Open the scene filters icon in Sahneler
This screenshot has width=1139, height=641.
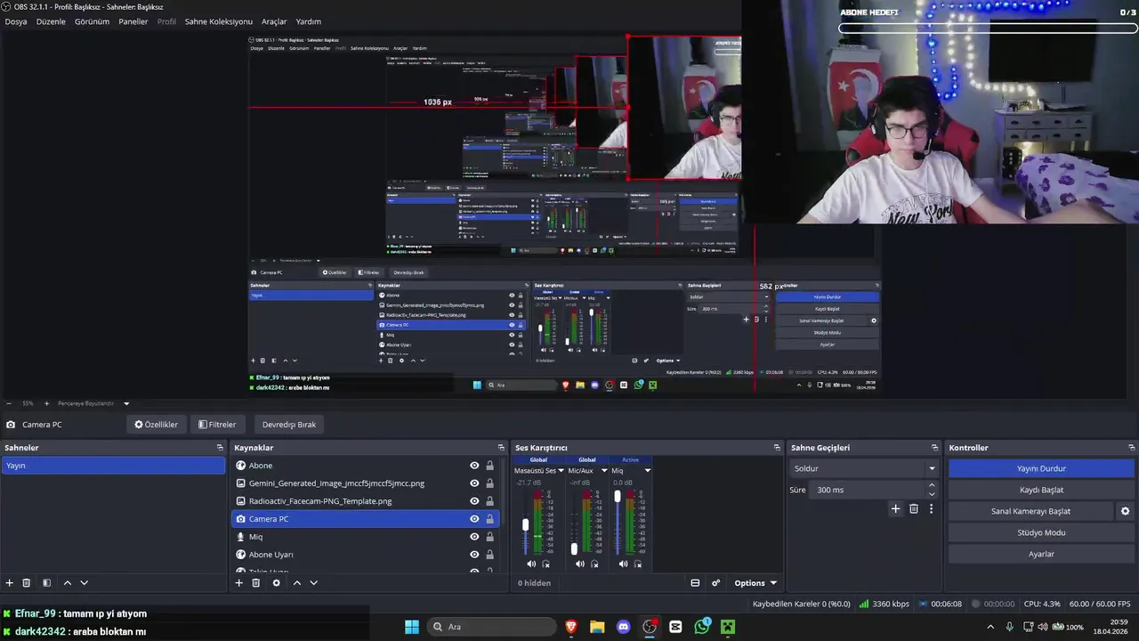click(x=46, y=583)
